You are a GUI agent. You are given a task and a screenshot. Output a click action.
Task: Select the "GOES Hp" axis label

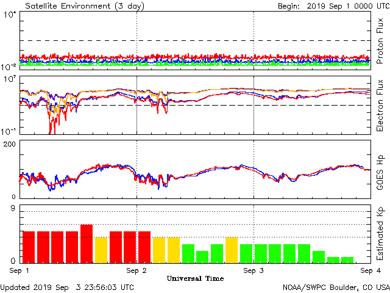380,172
